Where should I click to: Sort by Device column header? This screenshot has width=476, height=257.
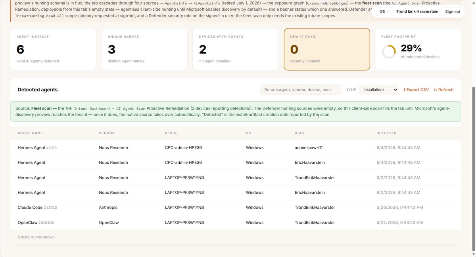point(172,133)
